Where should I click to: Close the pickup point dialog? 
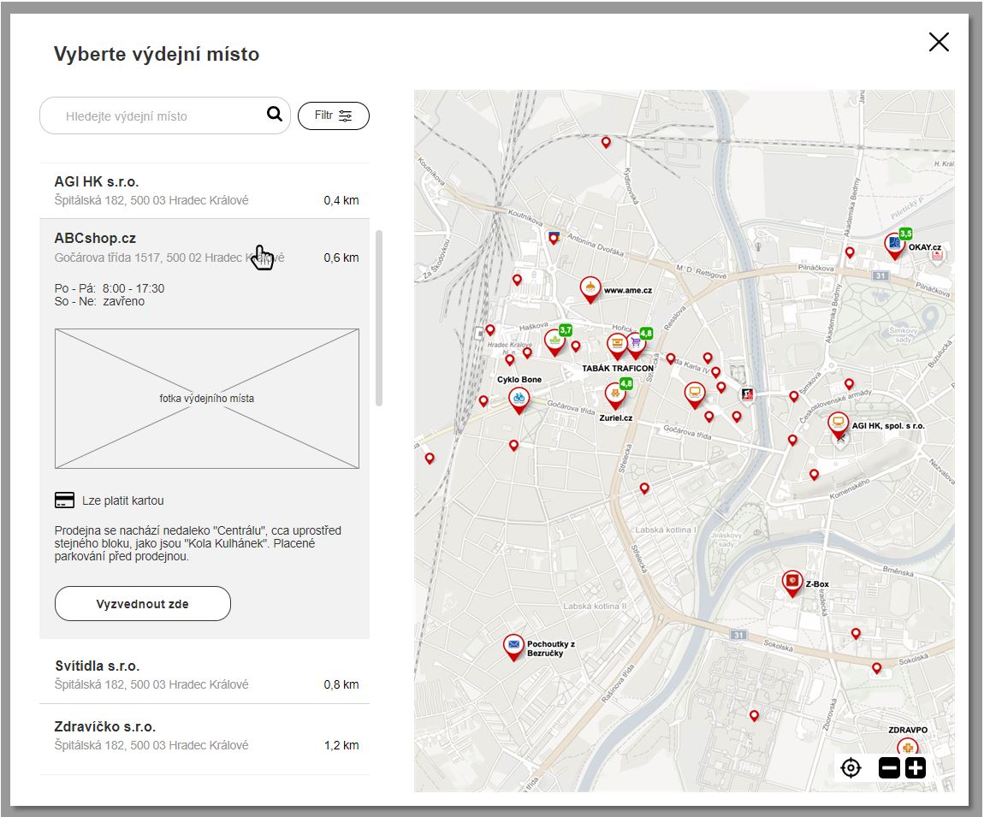click(939, 42)
